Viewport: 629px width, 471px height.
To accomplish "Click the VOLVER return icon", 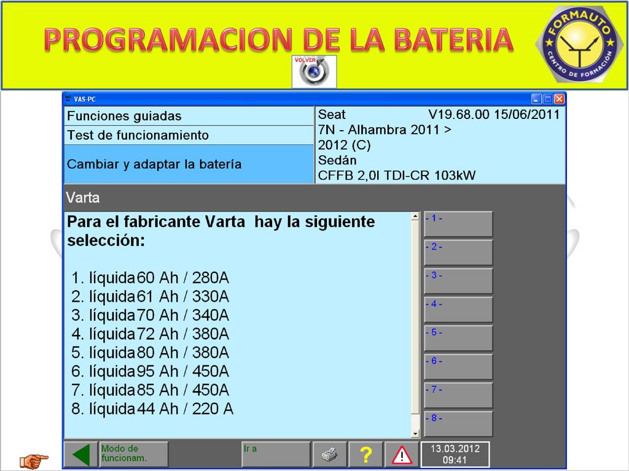I will (x=314, y=72).
